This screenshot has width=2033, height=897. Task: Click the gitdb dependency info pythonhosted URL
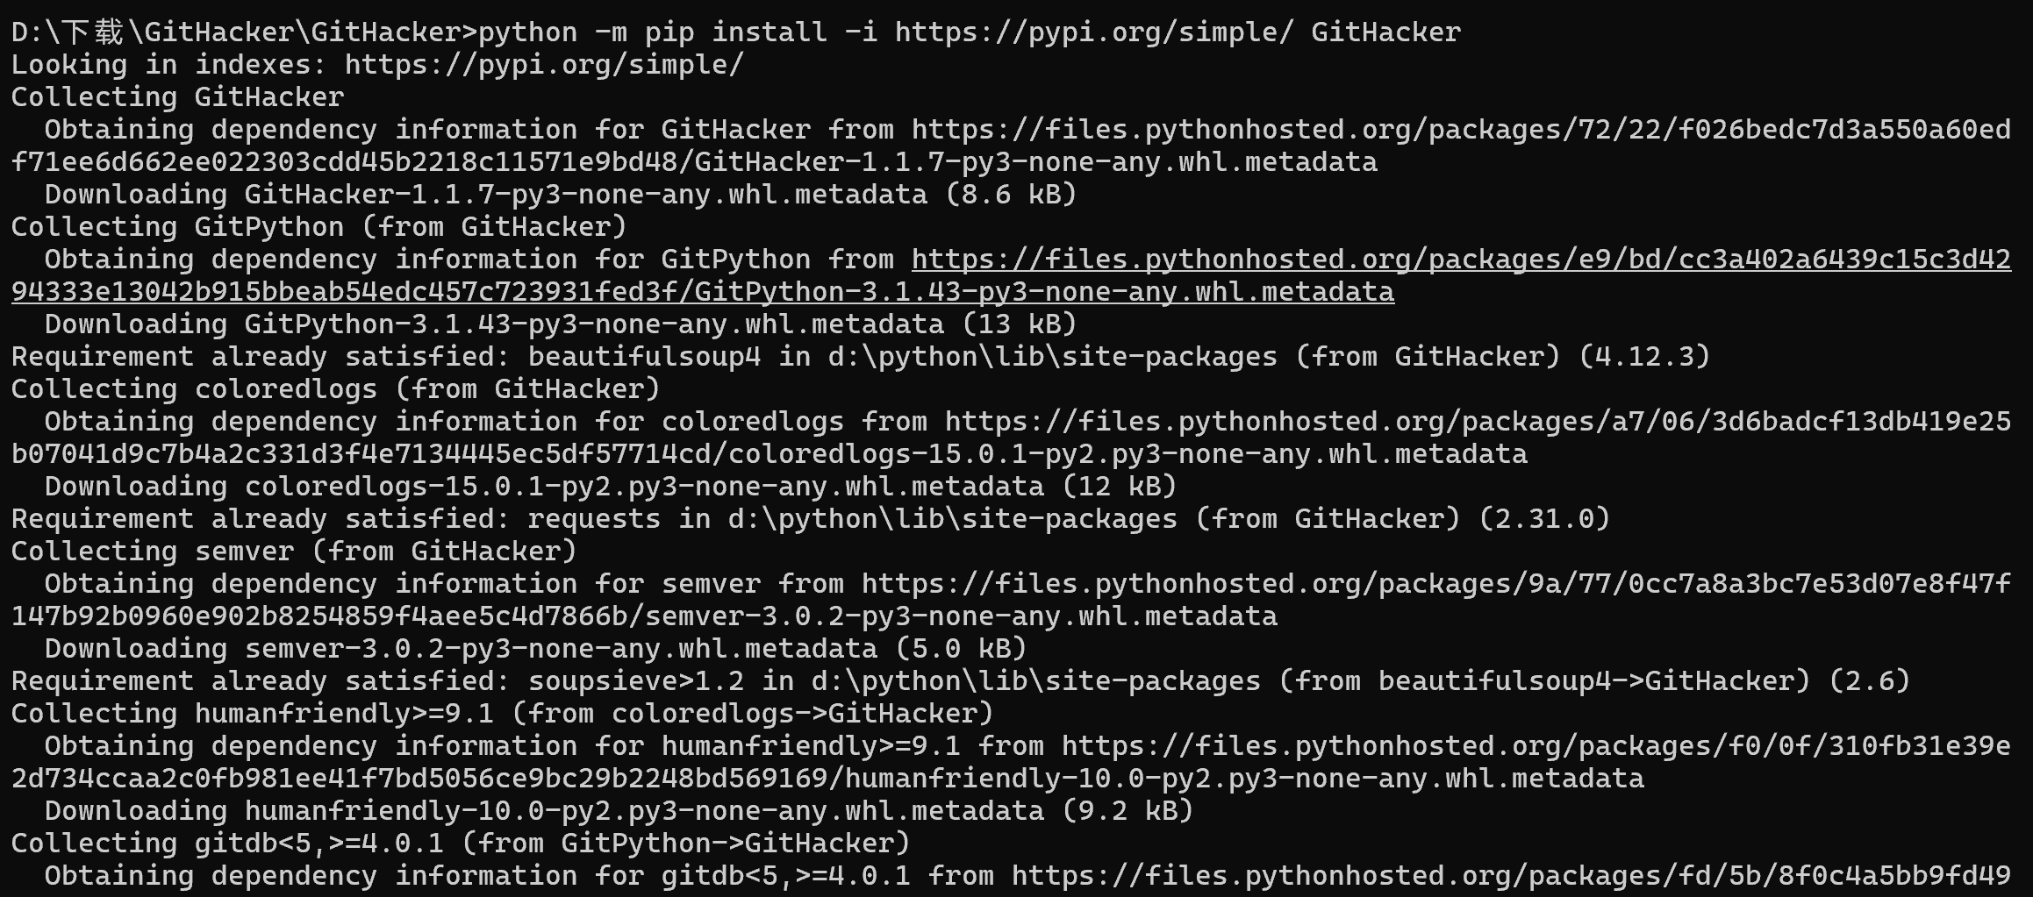point(1510,877)
